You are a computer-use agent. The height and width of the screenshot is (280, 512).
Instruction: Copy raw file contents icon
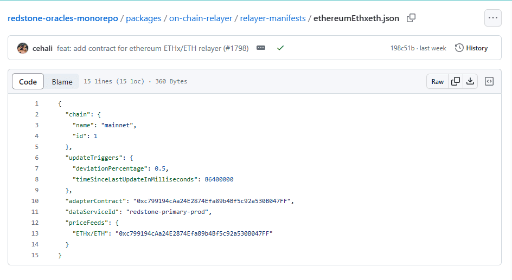456,82
